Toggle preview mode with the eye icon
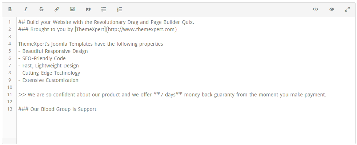The width and height of the screenshot is (357, 145). tap(332, 9)
